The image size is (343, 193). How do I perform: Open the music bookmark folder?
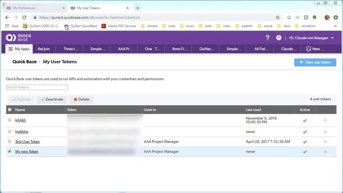pos(187,26)
